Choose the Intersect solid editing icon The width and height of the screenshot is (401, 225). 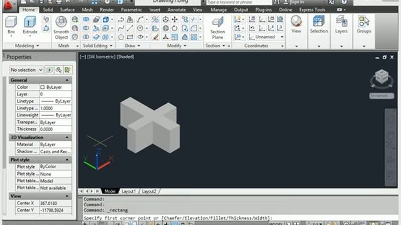(86, 37)
